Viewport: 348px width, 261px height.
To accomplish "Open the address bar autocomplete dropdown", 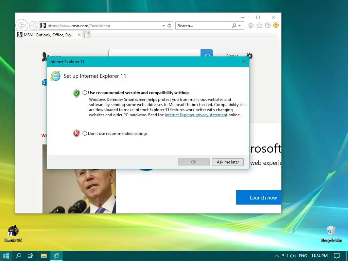I will pyautogui.click(x=163, y=26).
